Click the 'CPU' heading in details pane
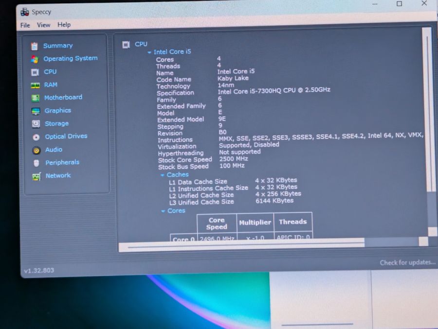The height and width of the screenshot is (329, 438). tap(141, 44)
